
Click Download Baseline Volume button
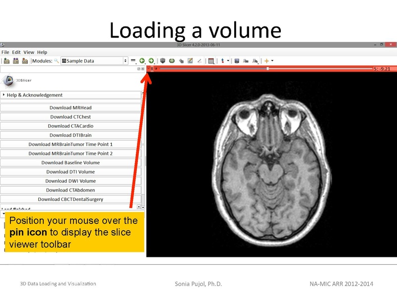(x=70, y=163)
